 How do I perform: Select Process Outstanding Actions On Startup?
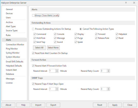pyautogui.click(x=33, y=29)
